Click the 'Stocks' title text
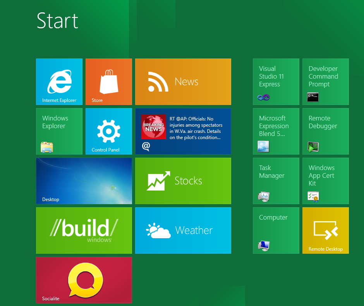 (188, 181)
